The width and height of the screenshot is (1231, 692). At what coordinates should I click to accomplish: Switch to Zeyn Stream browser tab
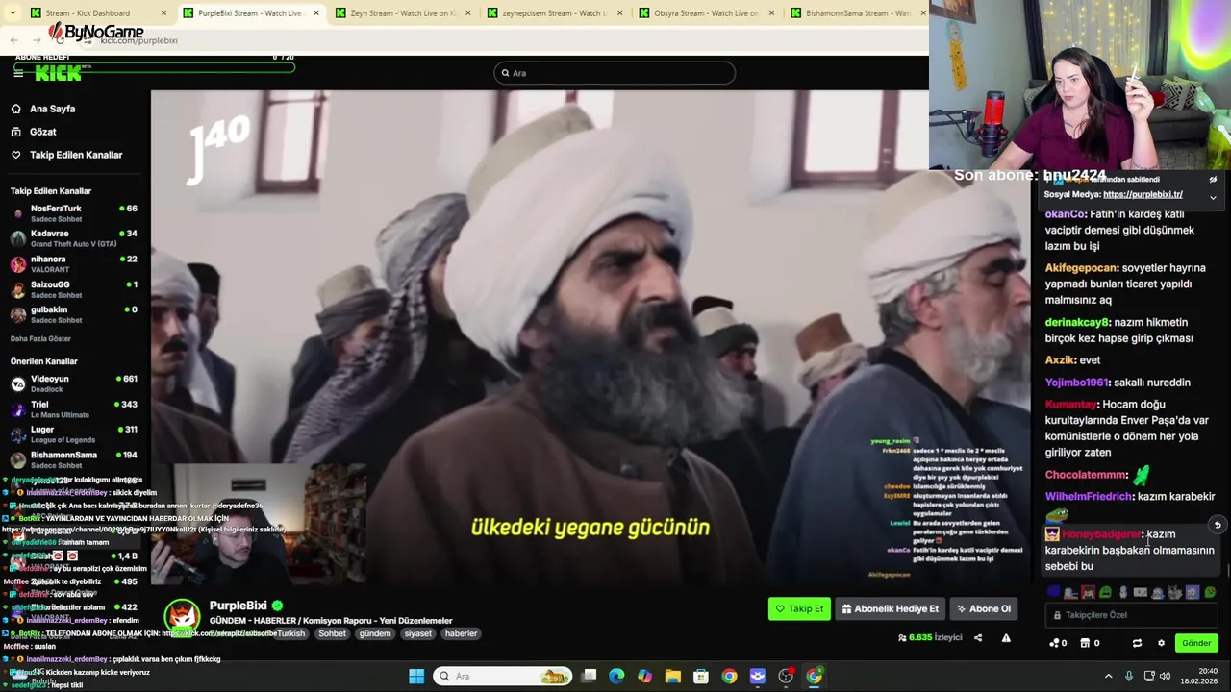pyautogui.click(x=402, y=13)
